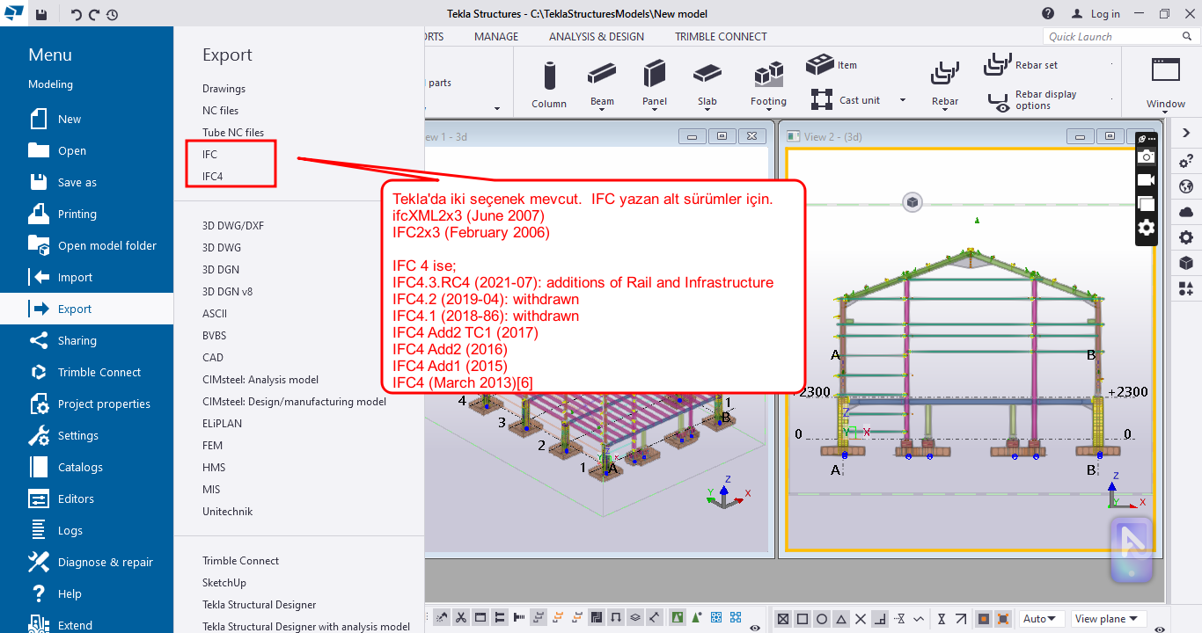
Task: Switch to the TRIMBLE CONNECT ribbon tab
Action: [x=721, y=37]
